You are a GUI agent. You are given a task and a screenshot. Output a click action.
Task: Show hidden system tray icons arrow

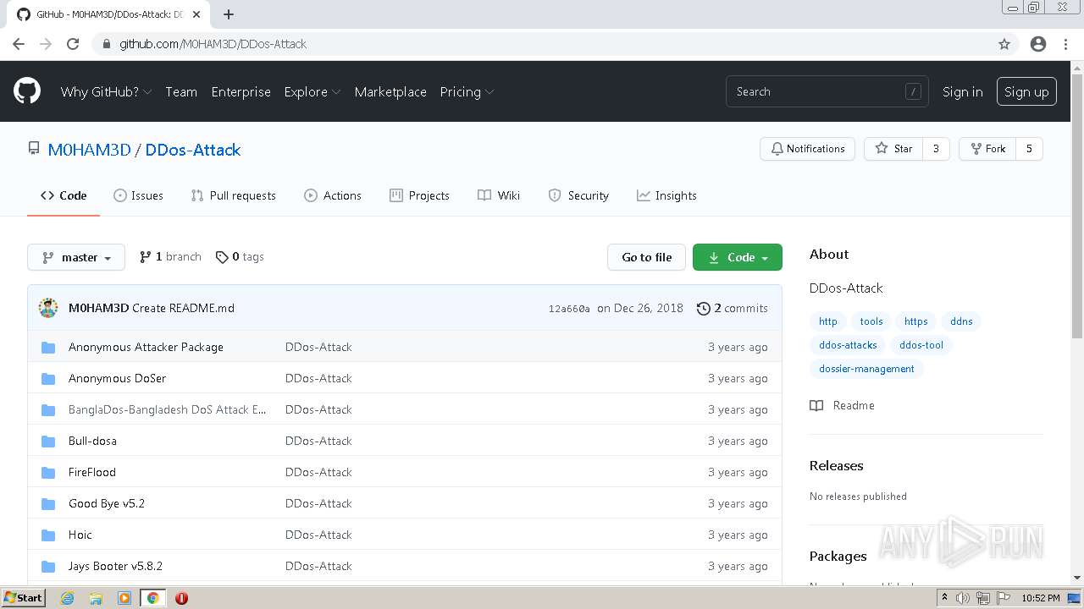944,598
